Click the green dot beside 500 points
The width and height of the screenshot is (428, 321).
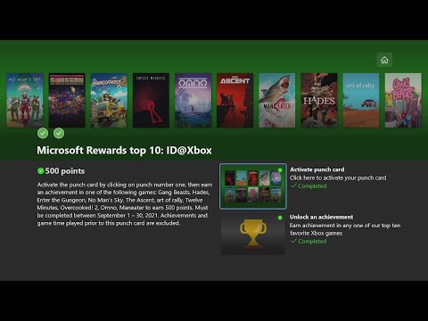(41, 171)
